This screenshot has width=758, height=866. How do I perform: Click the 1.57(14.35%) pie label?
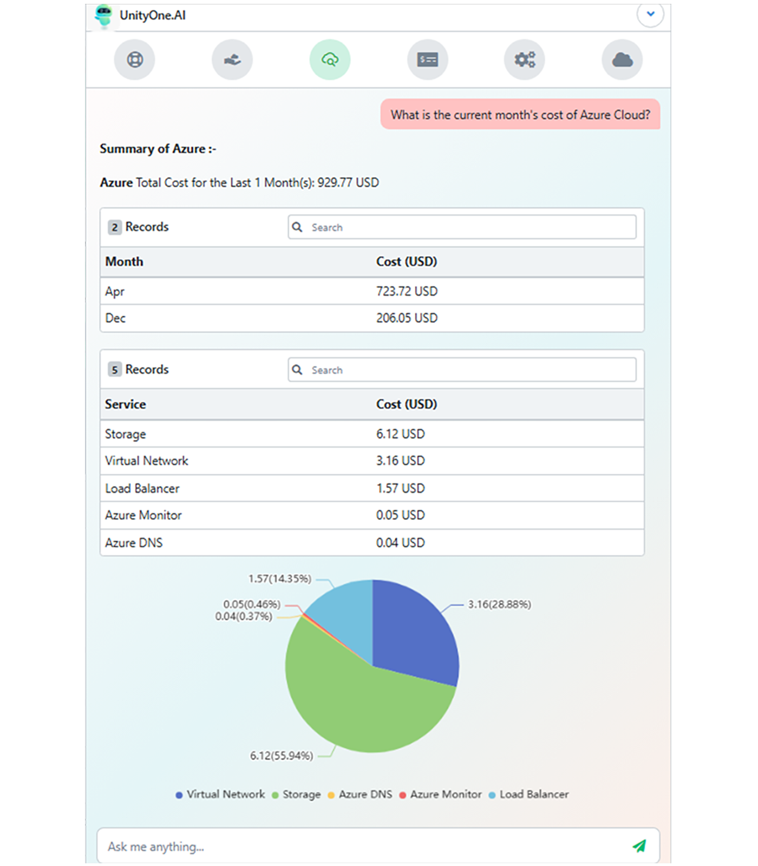click(280, 579)
